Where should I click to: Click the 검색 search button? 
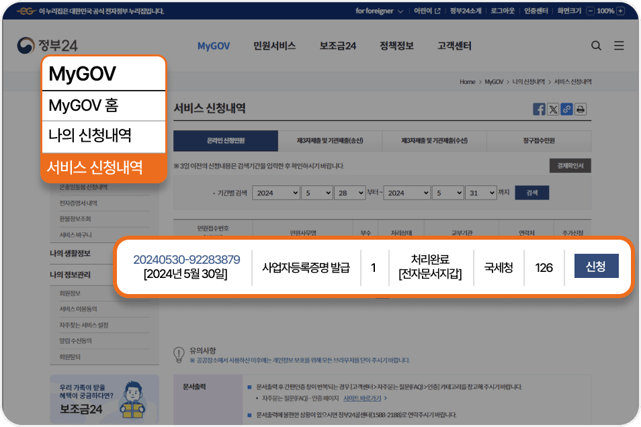pos(531,193)
